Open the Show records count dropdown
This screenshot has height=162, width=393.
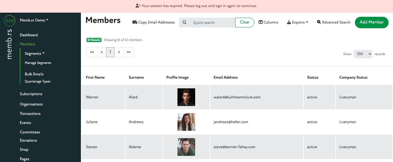[x=363, y=54]
